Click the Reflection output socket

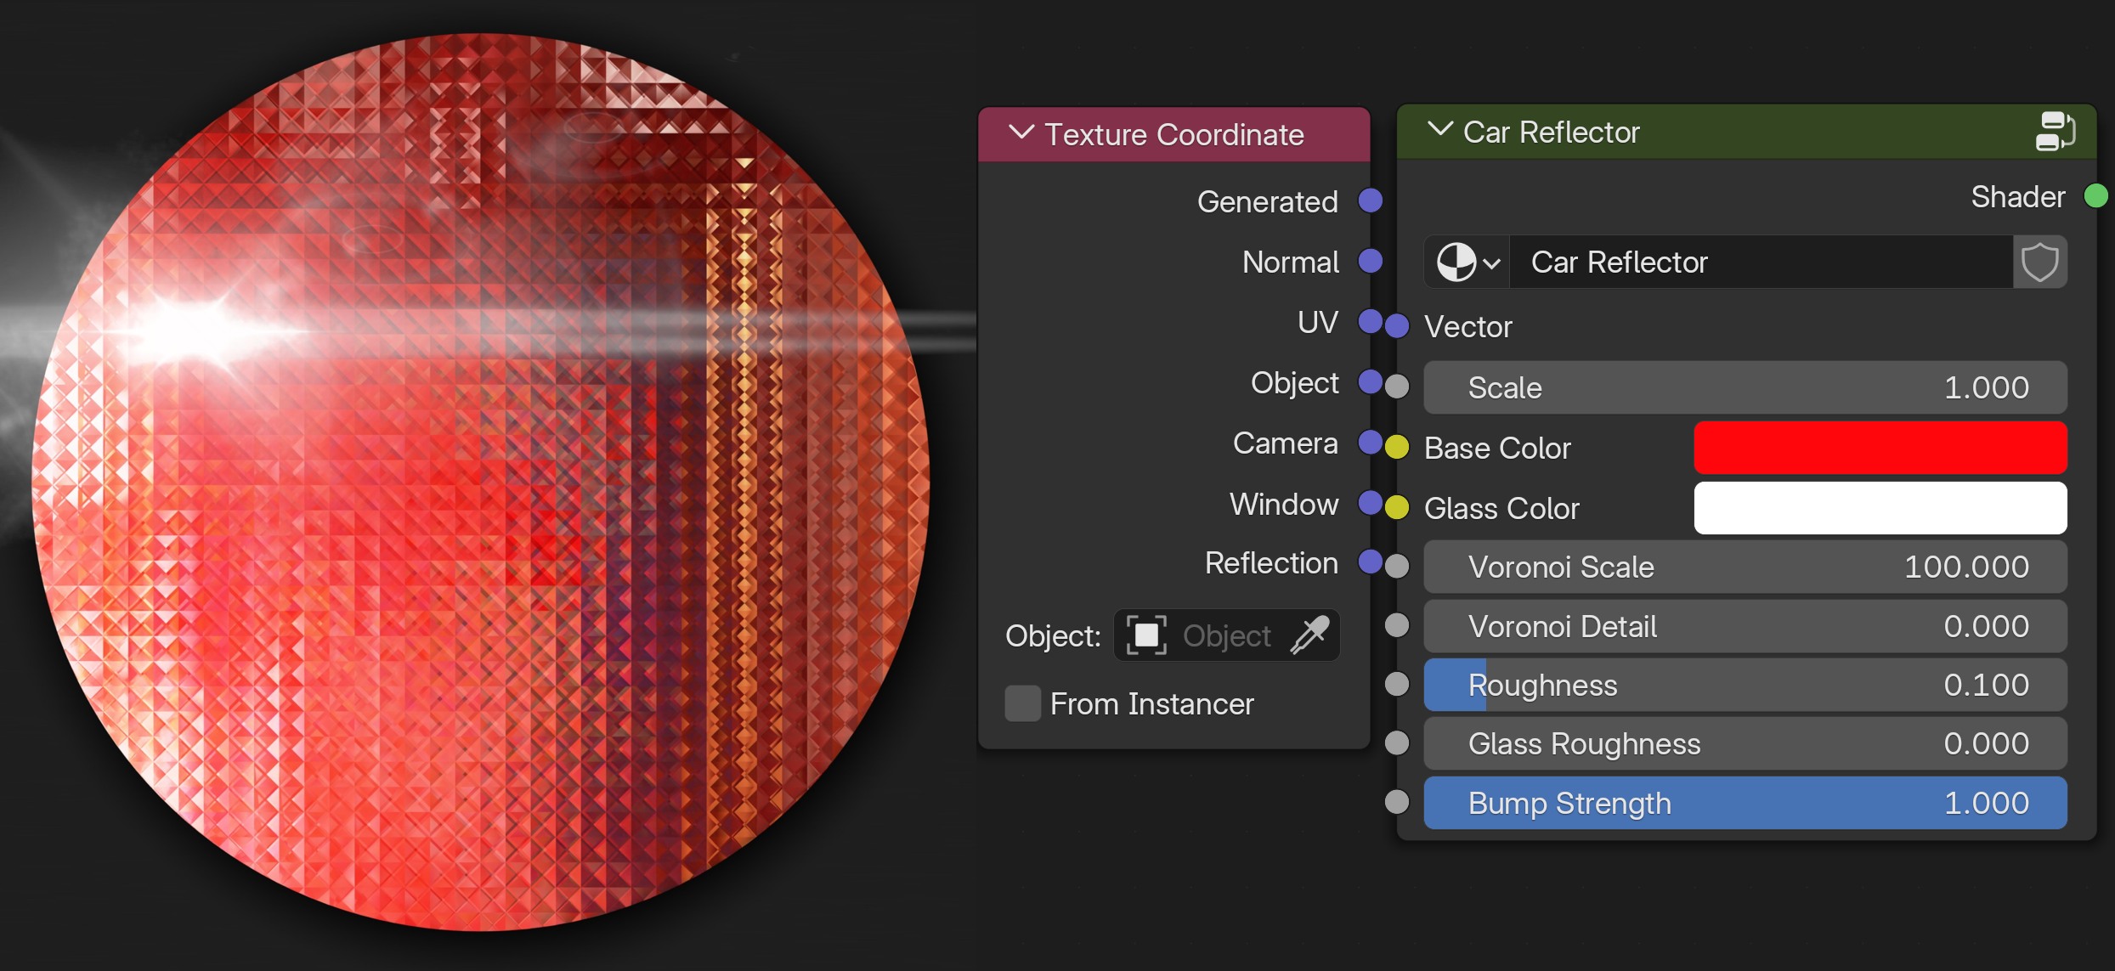(x=1370, y=562)
